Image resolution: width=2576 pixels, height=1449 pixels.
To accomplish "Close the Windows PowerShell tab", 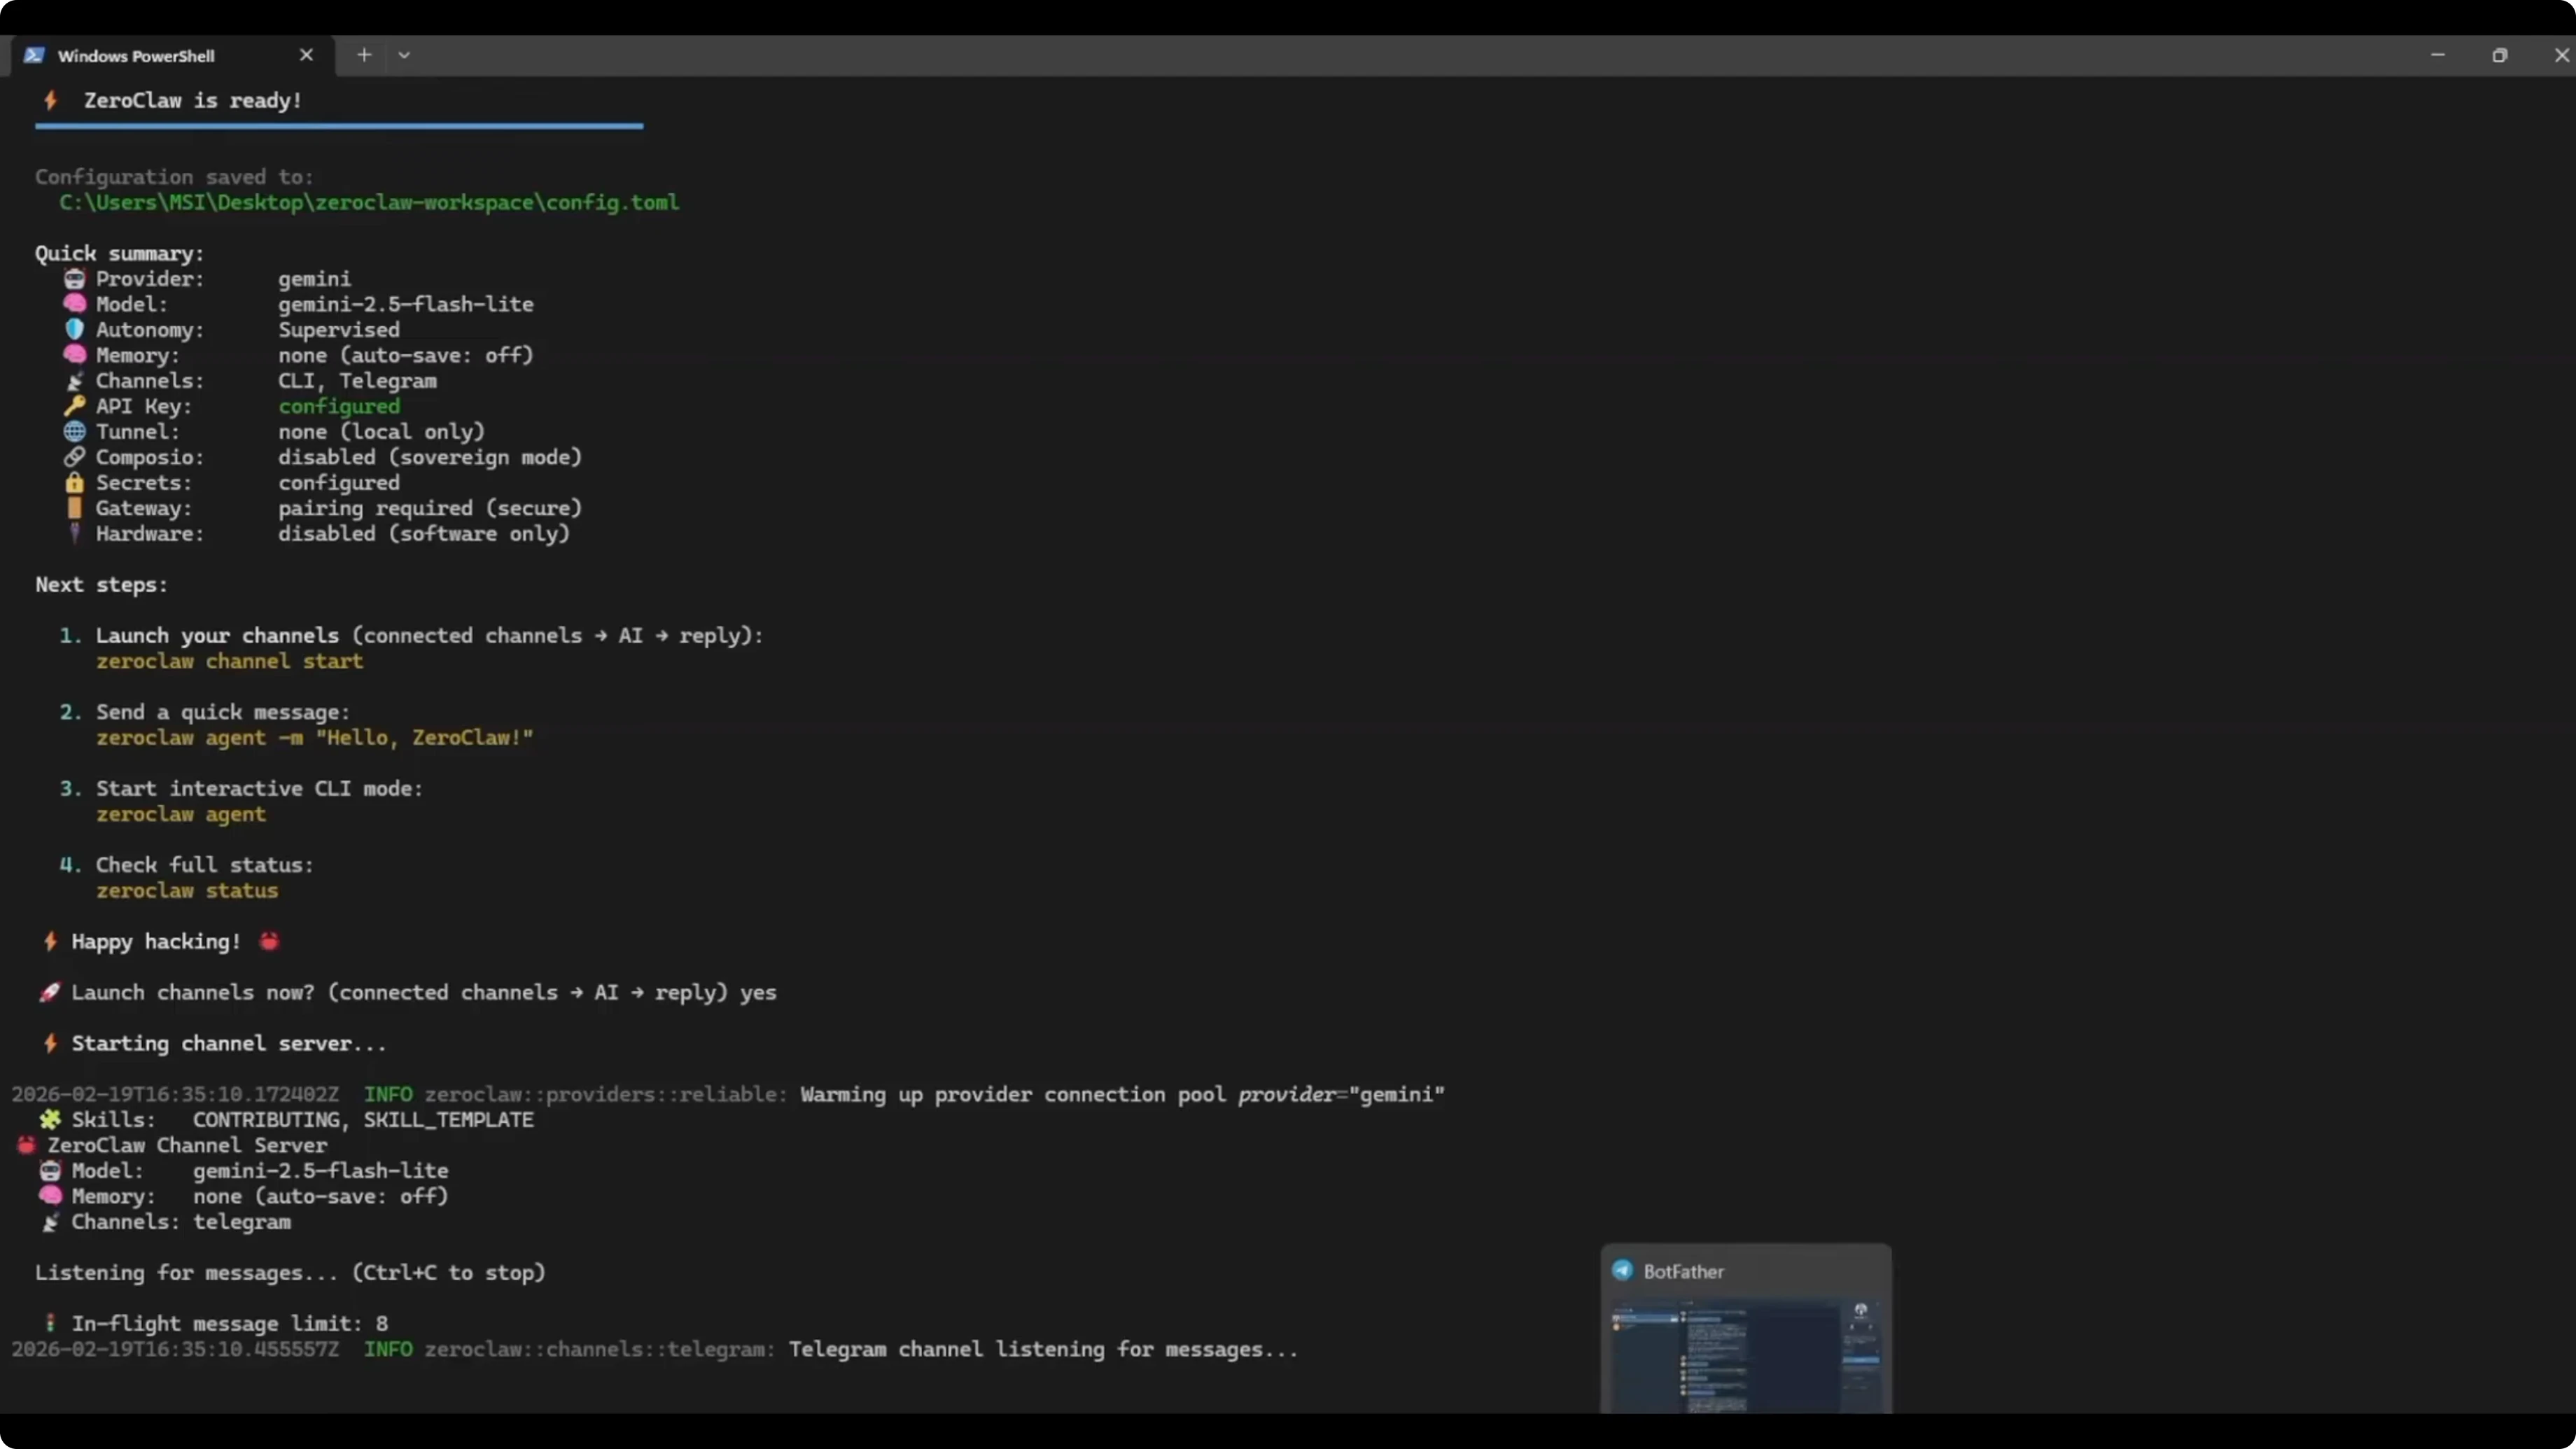I will tap(306, 55).
